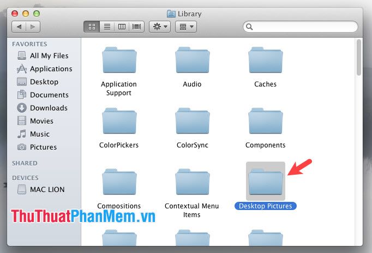Click the search field
Image resolution: width=372 pixels, height=253 pixels.
(301, 27)
